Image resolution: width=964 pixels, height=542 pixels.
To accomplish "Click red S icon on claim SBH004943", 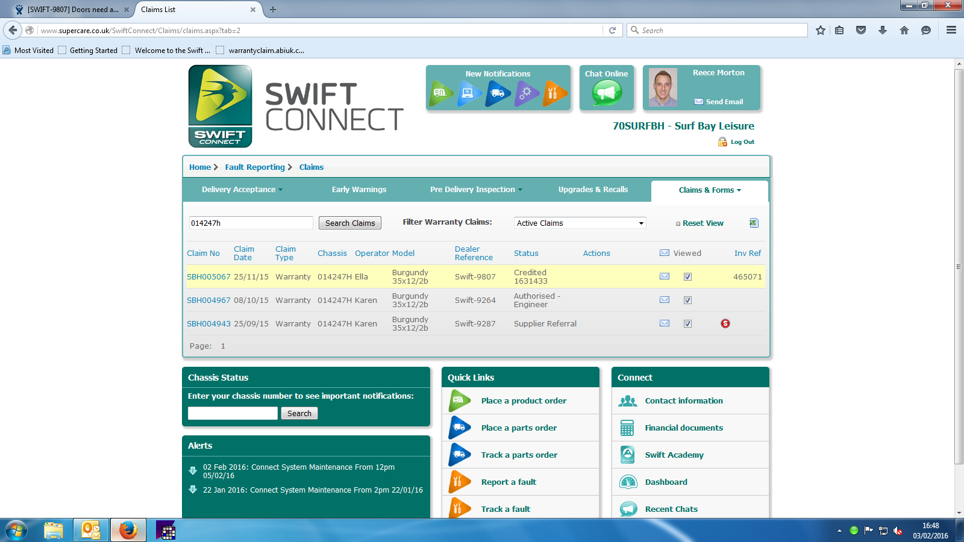I will click(725, 323).
